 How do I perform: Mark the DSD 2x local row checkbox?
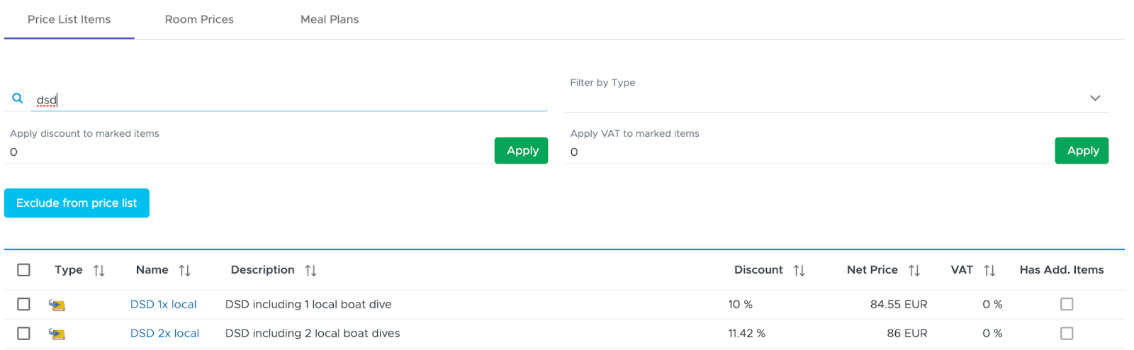coord(23,333)
